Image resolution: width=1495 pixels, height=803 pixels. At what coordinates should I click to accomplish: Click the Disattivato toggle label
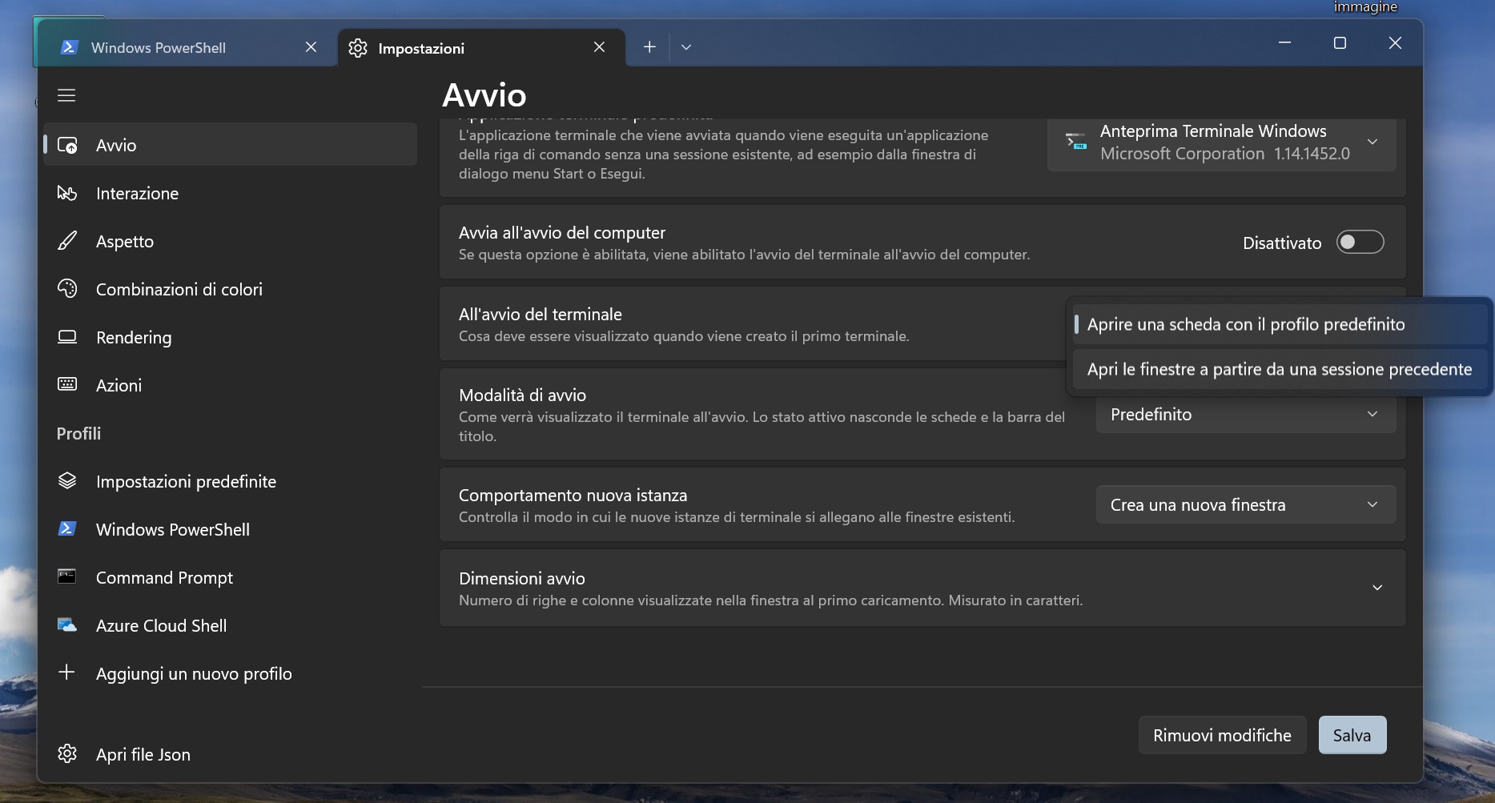1282,243
